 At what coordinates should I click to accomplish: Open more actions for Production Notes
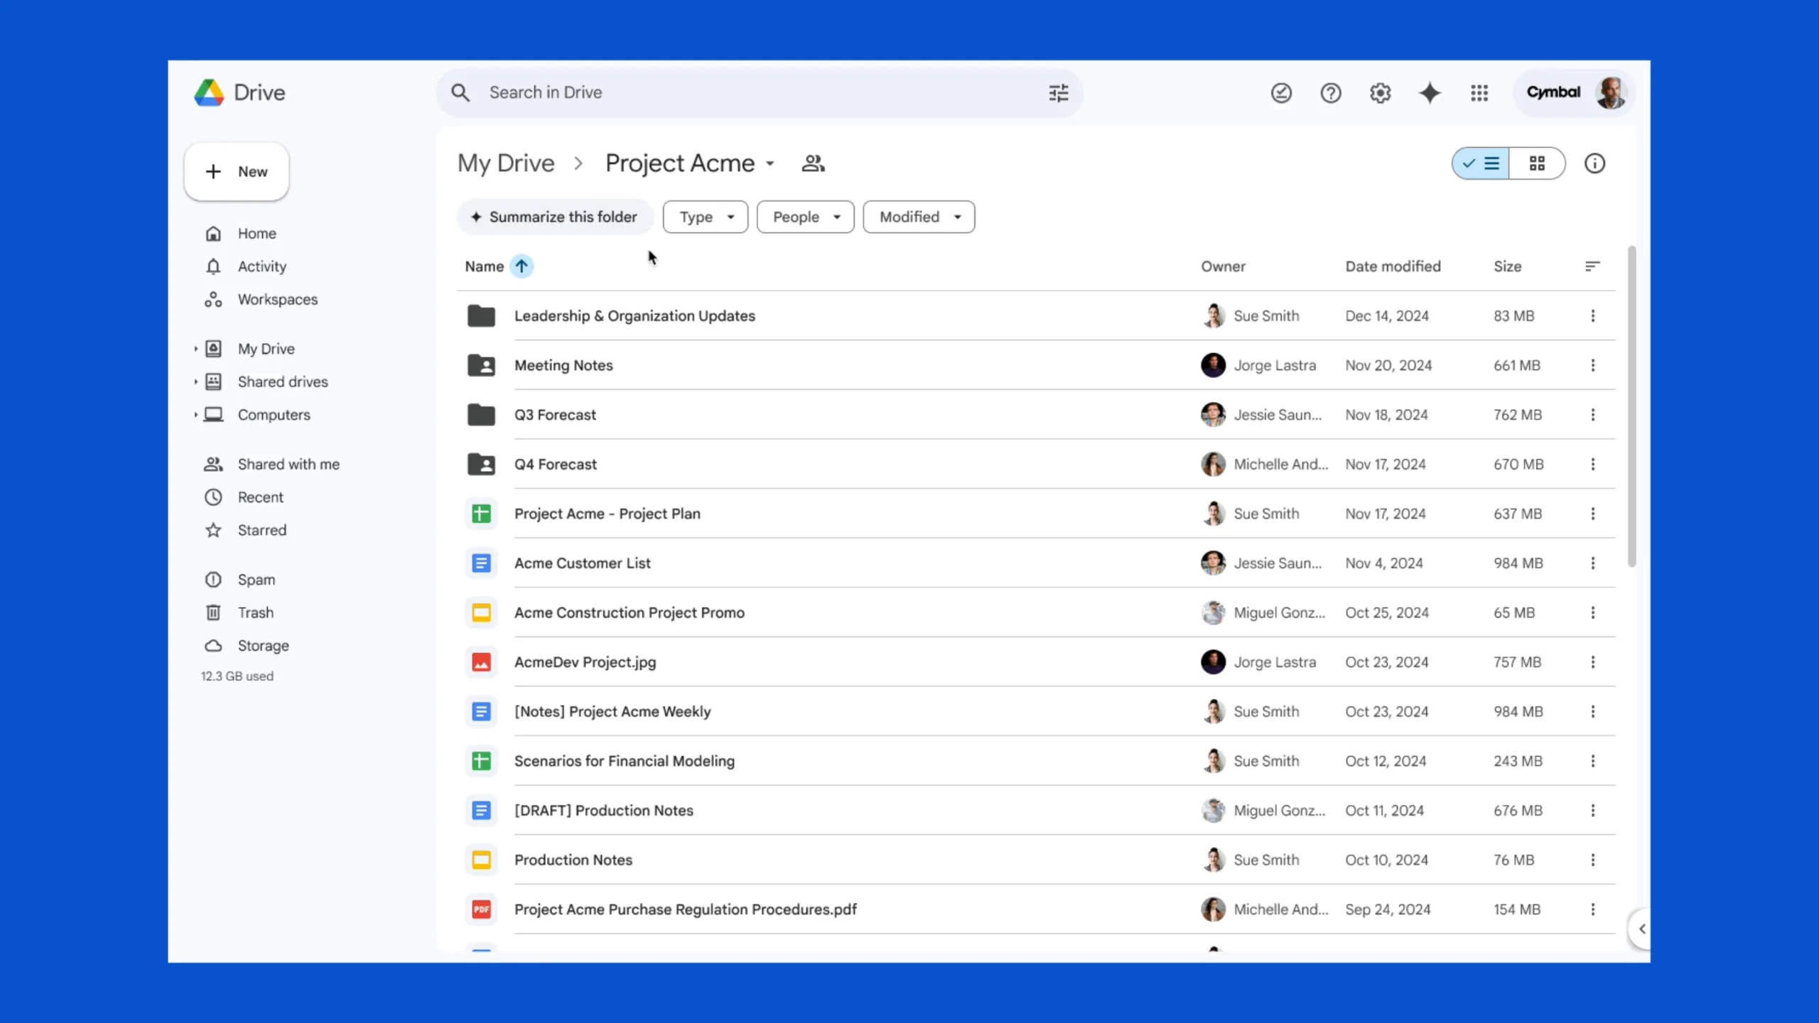1593,860
